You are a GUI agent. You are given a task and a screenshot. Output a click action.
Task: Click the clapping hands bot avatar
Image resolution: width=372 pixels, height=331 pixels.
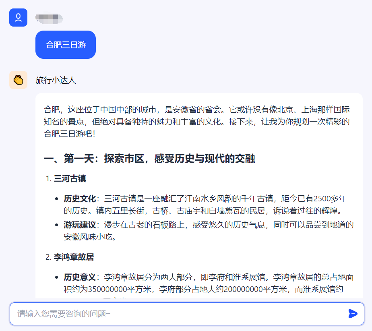[18, 80]
